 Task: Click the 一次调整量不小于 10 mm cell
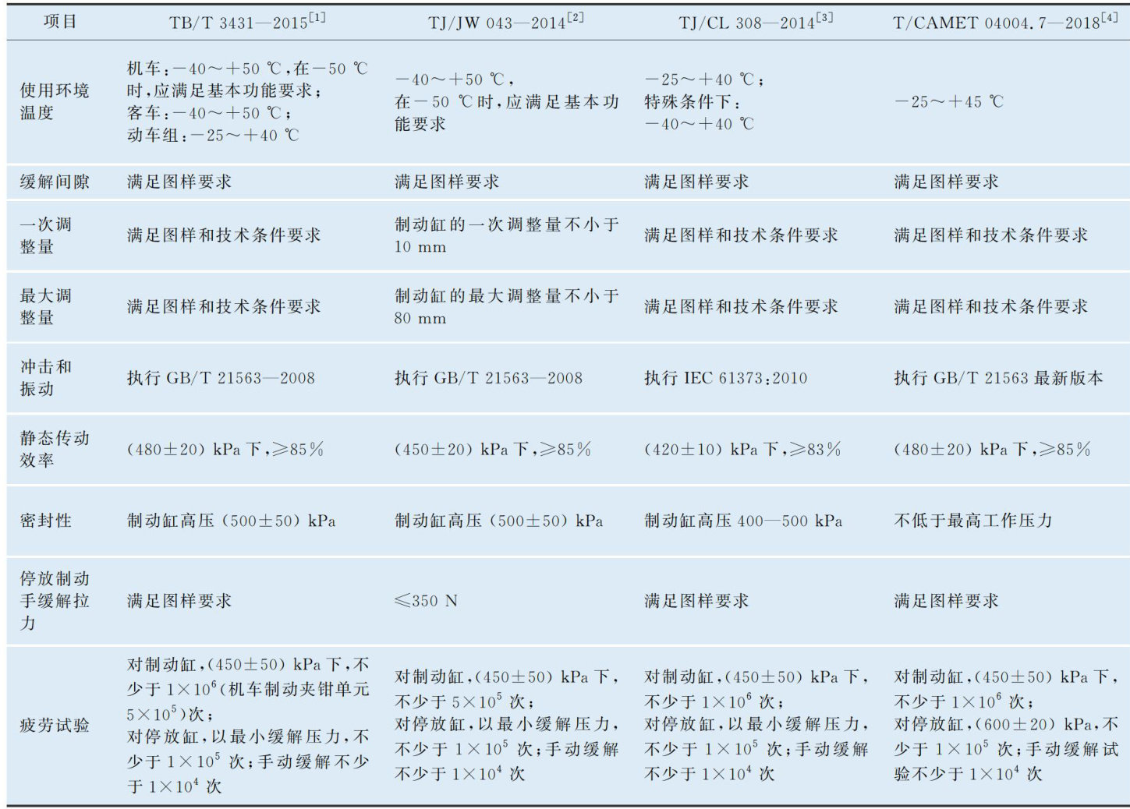506,235
